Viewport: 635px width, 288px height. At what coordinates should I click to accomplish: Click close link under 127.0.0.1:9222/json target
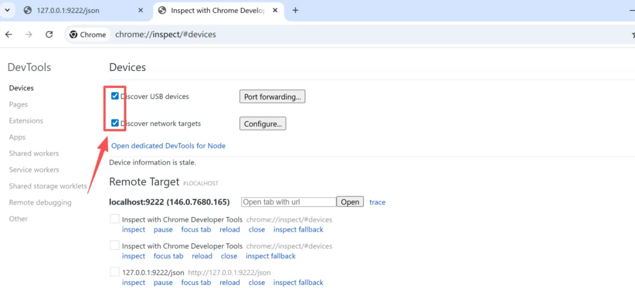click(x=257, y=282)
